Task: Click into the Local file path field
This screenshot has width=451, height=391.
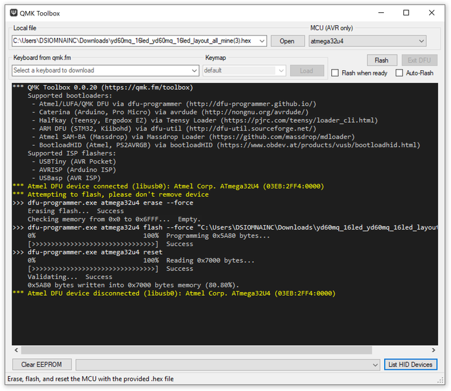Action: pos(135,41)
